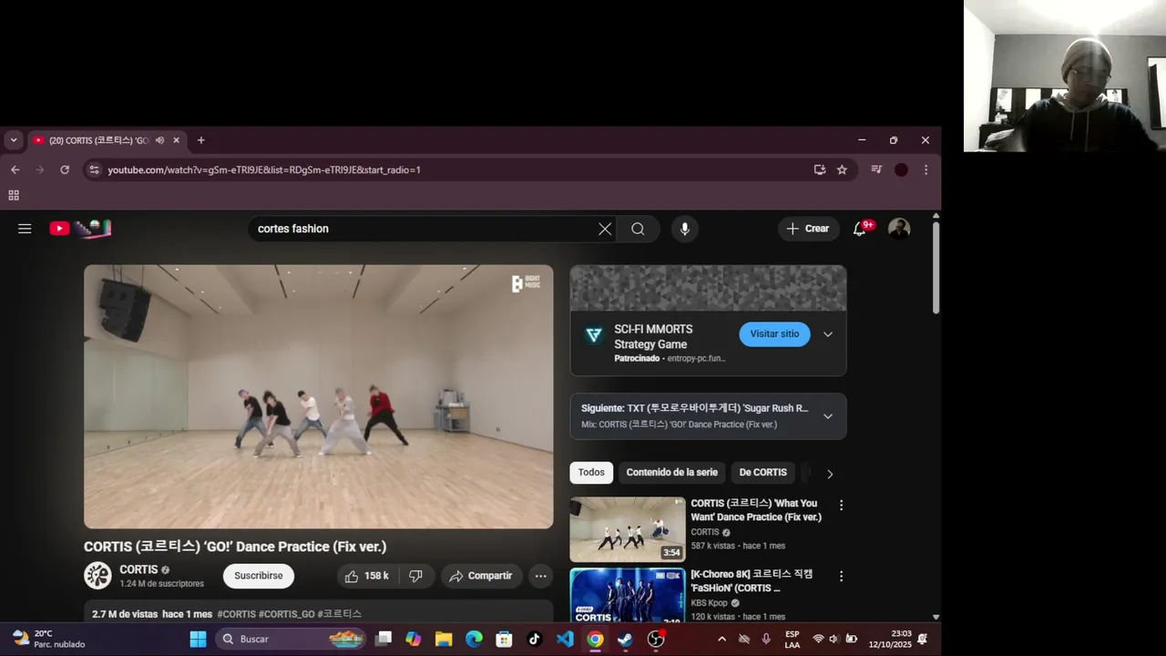Screen dimensions: 1166x656
Task: Open the YouTube guide hamburger menu
Action: tap(25, 229)
